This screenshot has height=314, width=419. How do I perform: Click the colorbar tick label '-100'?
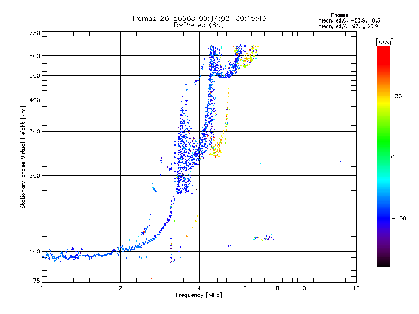(399, 218)
